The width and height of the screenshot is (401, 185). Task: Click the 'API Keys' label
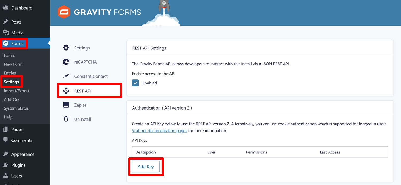(140, 140)
